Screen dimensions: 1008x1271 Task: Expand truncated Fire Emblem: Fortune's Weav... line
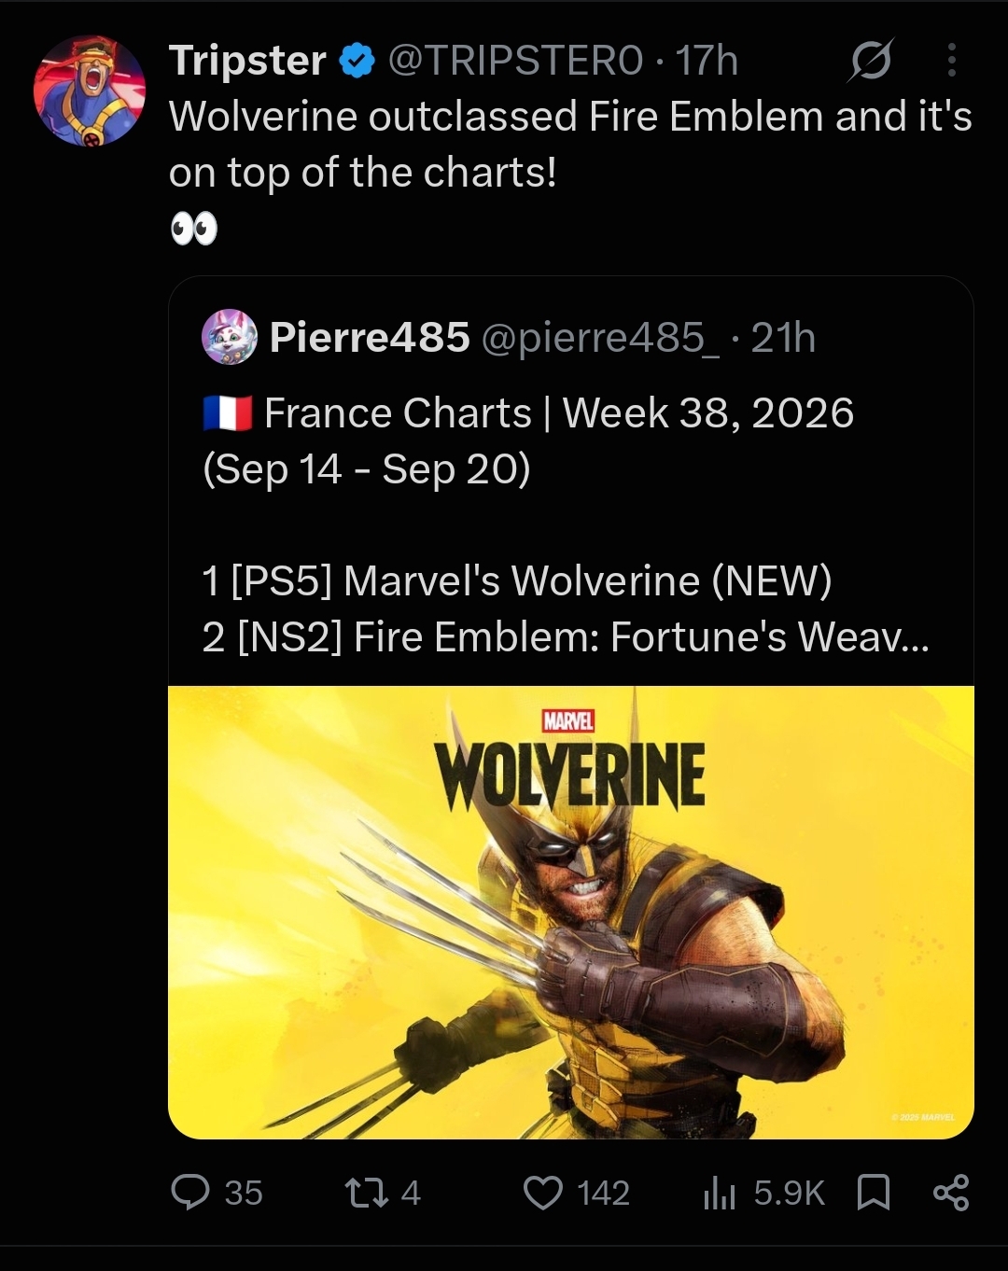coord(566,636)
